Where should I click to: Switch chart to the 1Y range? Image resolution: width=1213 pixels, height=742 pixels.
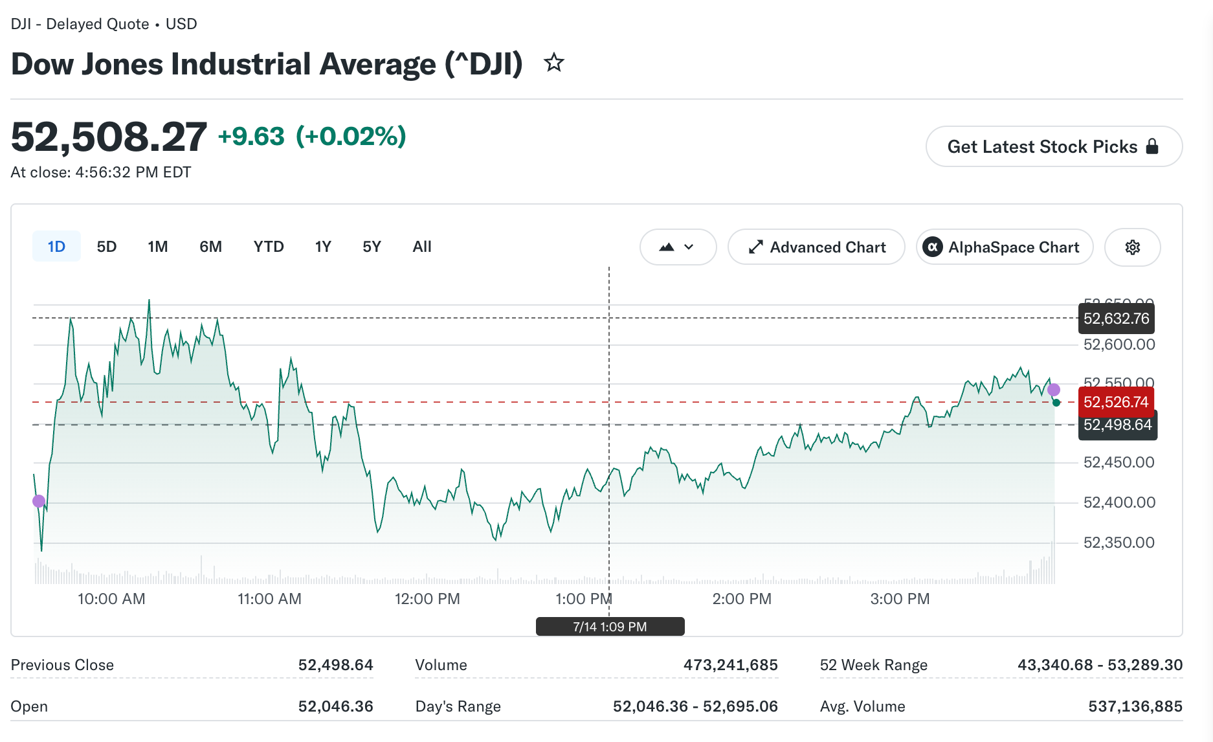(x=323, y=247)
